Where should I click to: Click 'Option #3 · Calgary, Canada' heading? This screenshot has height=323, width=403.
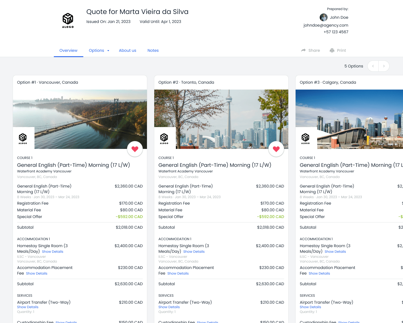click(328, 82)
